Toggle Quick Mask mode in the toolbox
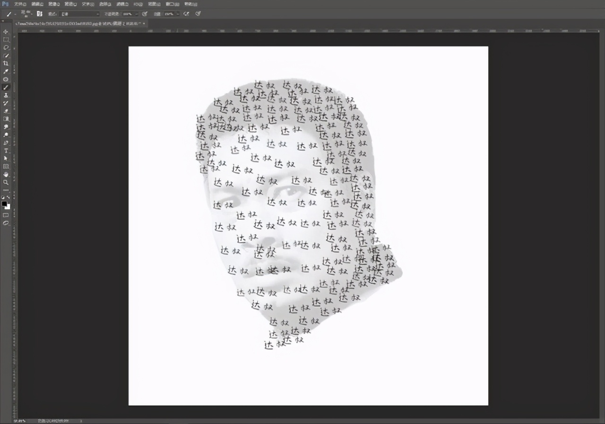Screen dimensions: 605x424 coord(6,215)
